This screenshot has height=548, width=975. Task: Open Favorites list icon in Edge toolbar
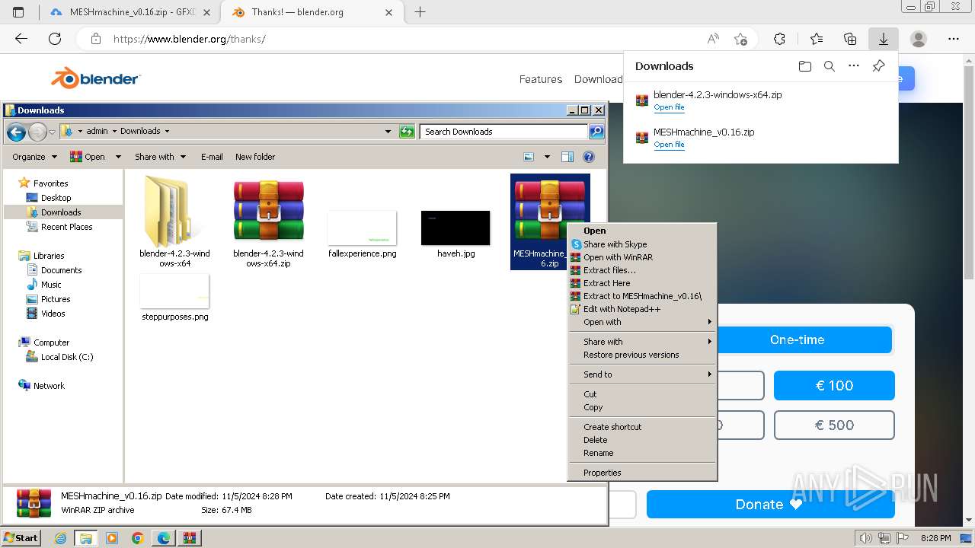pos(817,39)
